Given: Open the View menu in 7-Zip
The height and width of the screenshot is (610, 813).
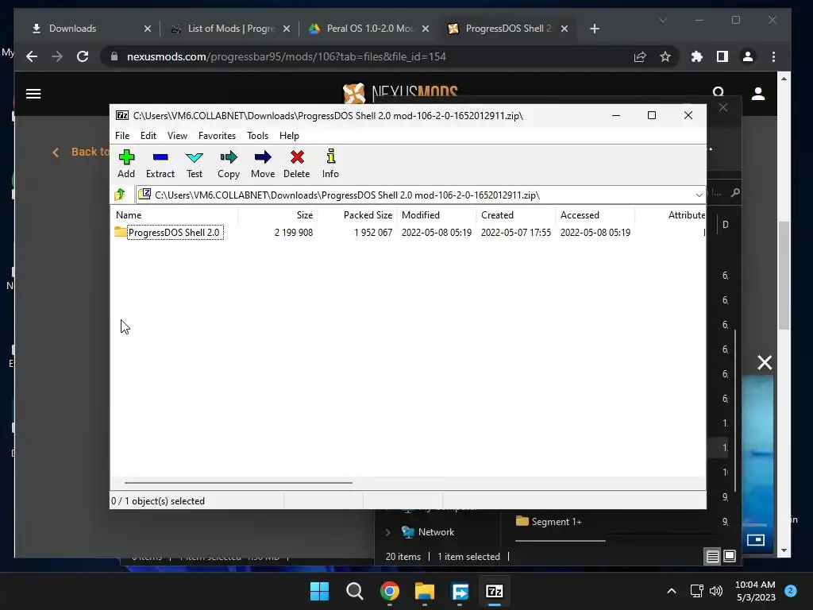Looking at the screenshot, I should pyautogui.click(x=177, y=135).
